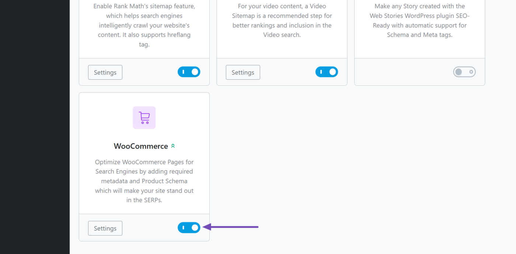
Task: Open Settings for the Video Sitemap module
Action: tap(243, 72)
